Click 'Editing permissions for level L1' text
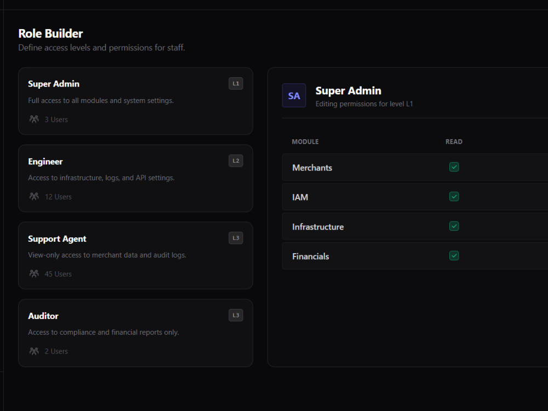548x411 pixels. point(364,104)
